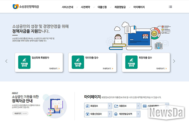Click the 바로가기 button
Screen dimensions: 189x124
pos(20,113)
